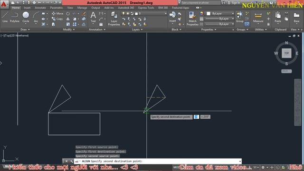
Task: Click the Erase tool icon
Action: [x=84, y=14]
